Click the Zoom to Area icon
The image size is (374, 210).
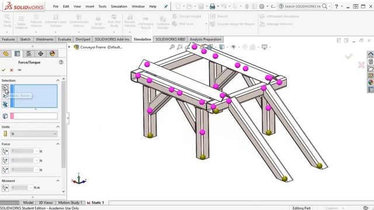[x=179, y=47]
